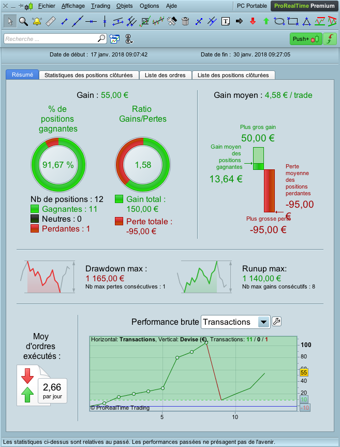Viewport: 340px width, 447px height.
Task: Open the Fichier menu
Action: [x=47, y=6]
